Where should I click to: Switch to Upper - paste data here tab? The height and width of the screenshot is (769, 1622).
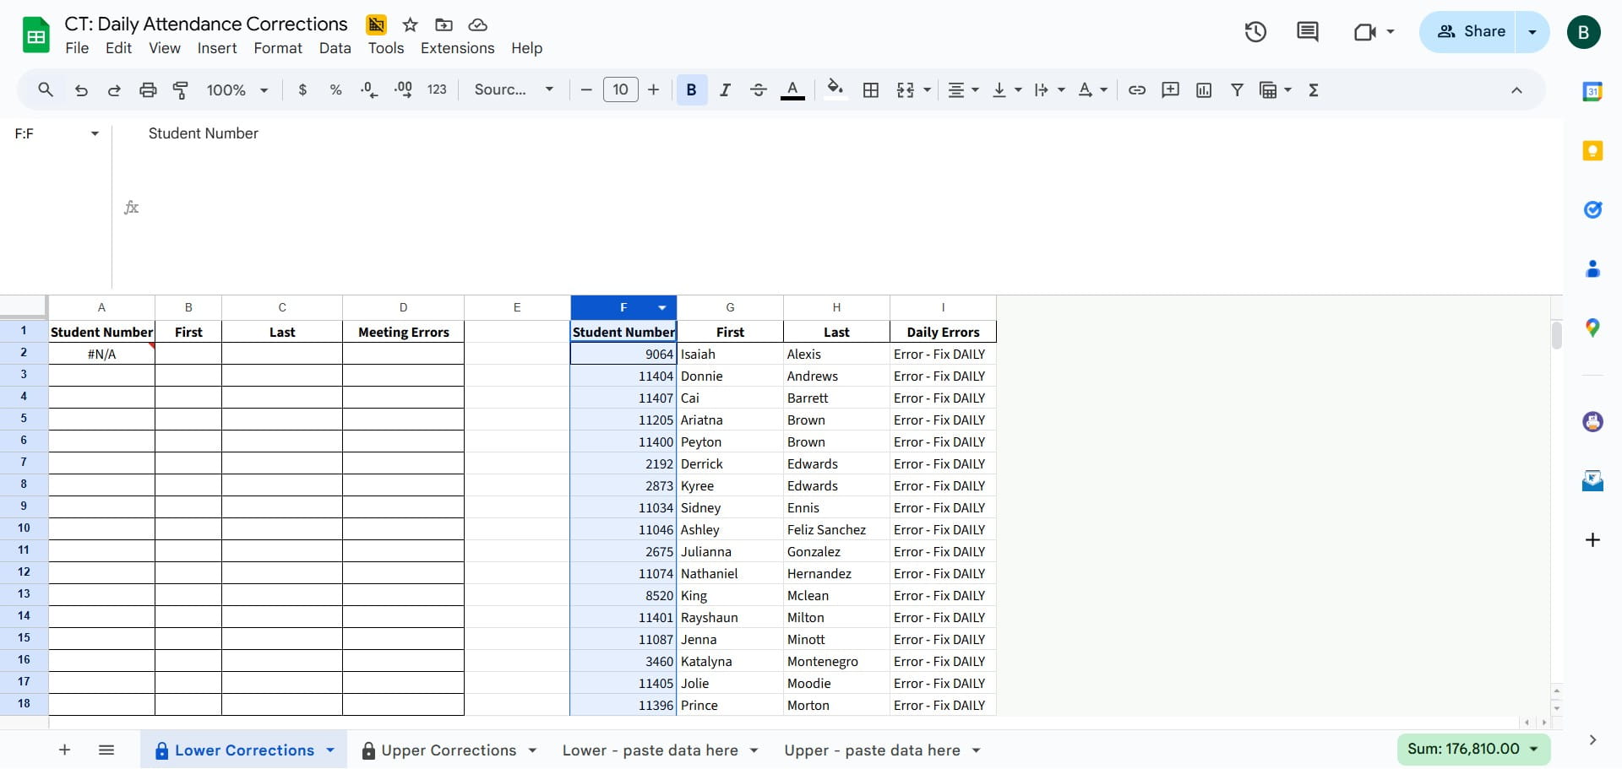[x=872, y=750]
